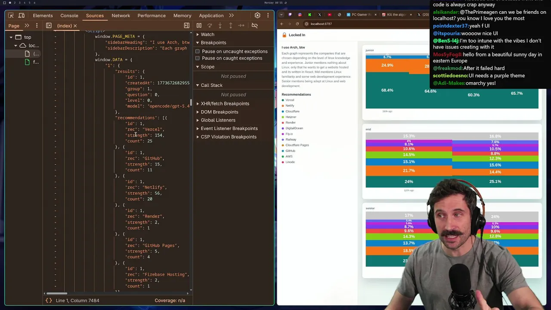Open DevTools settings gear
This screenshot has width=551, height=310.
[x=257, y=15]
